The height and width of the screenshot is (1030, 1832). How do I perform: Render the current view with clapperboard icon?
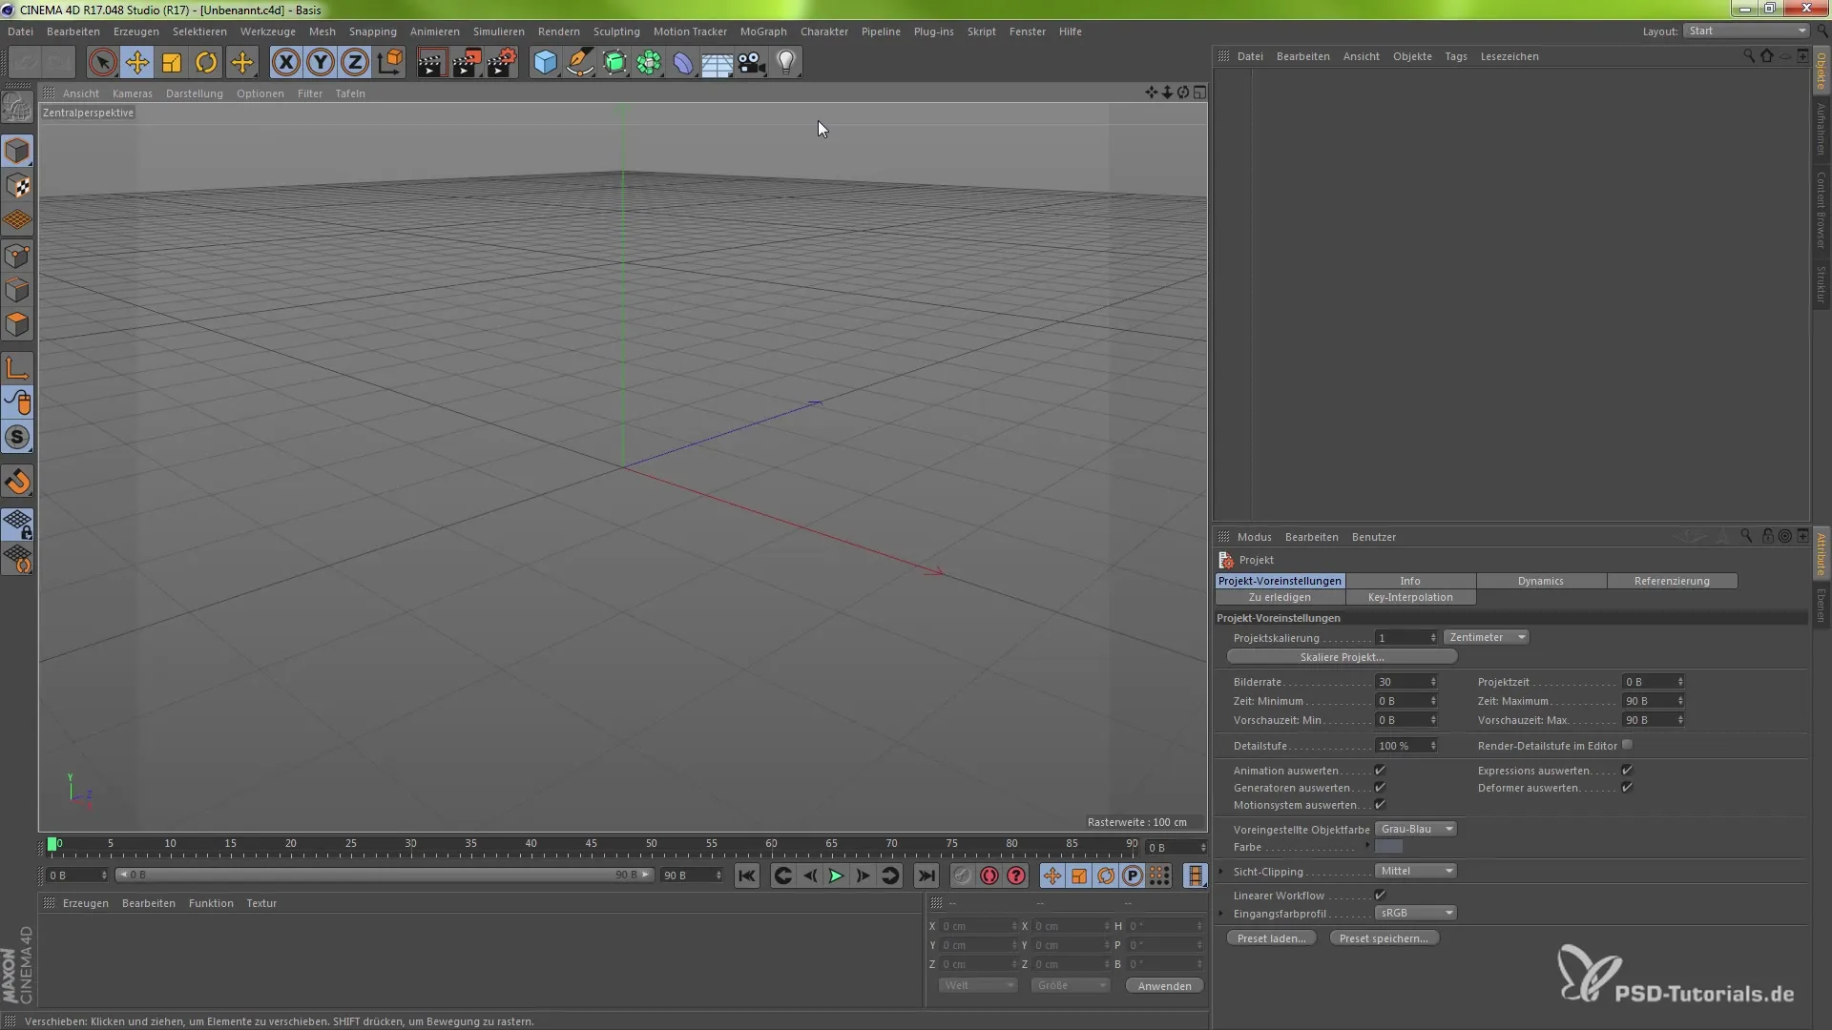click(x=431, y=63)
